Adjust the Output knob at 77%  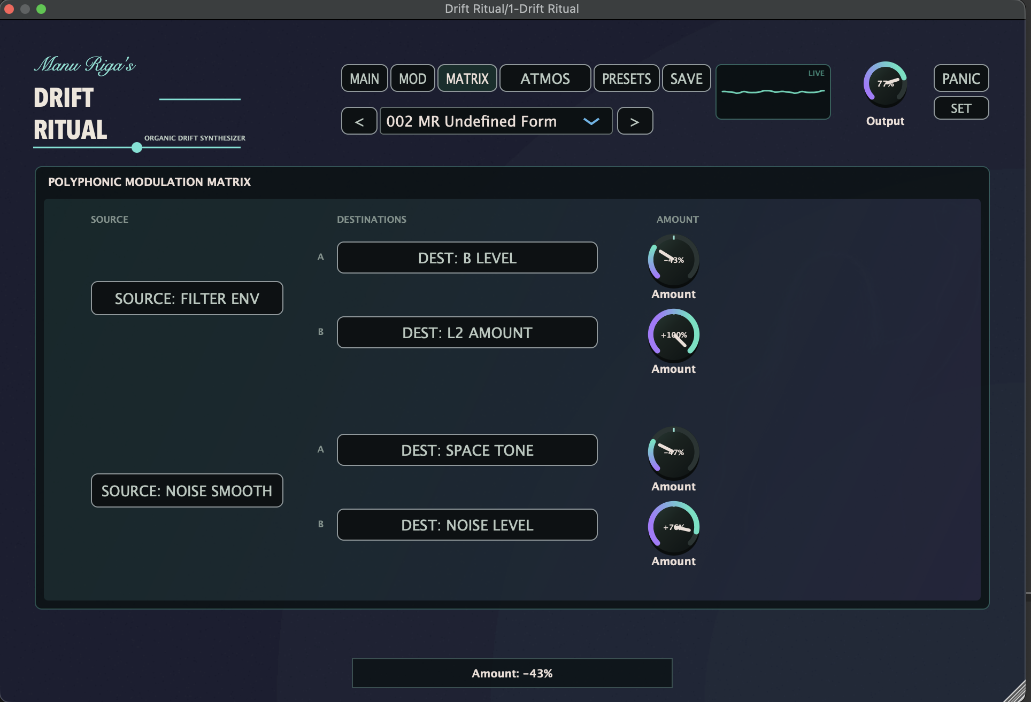point(885,84)
